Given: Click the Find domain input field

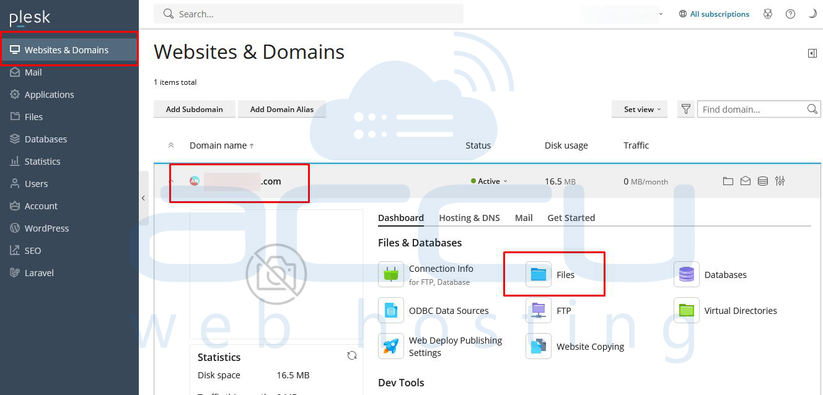Looking at the screenshot, I should pos(751,109).
